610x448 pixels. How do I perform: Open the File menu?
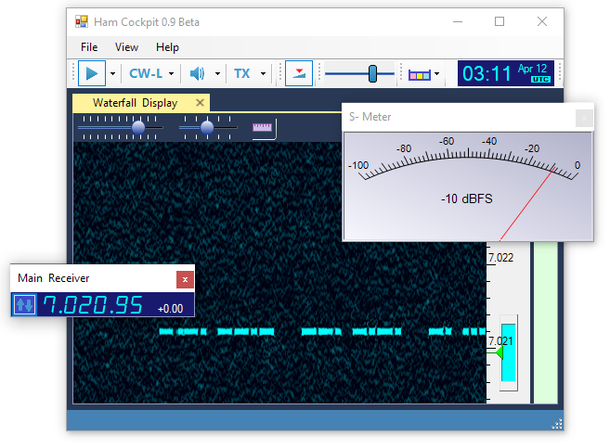[x=89, y=47]
